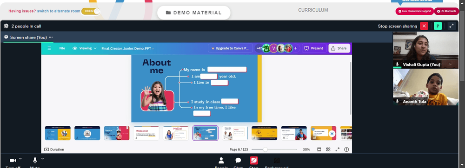Turn off the camera
Screen dimensions: 465x168
pyautogui.click(x=13, y=160)
